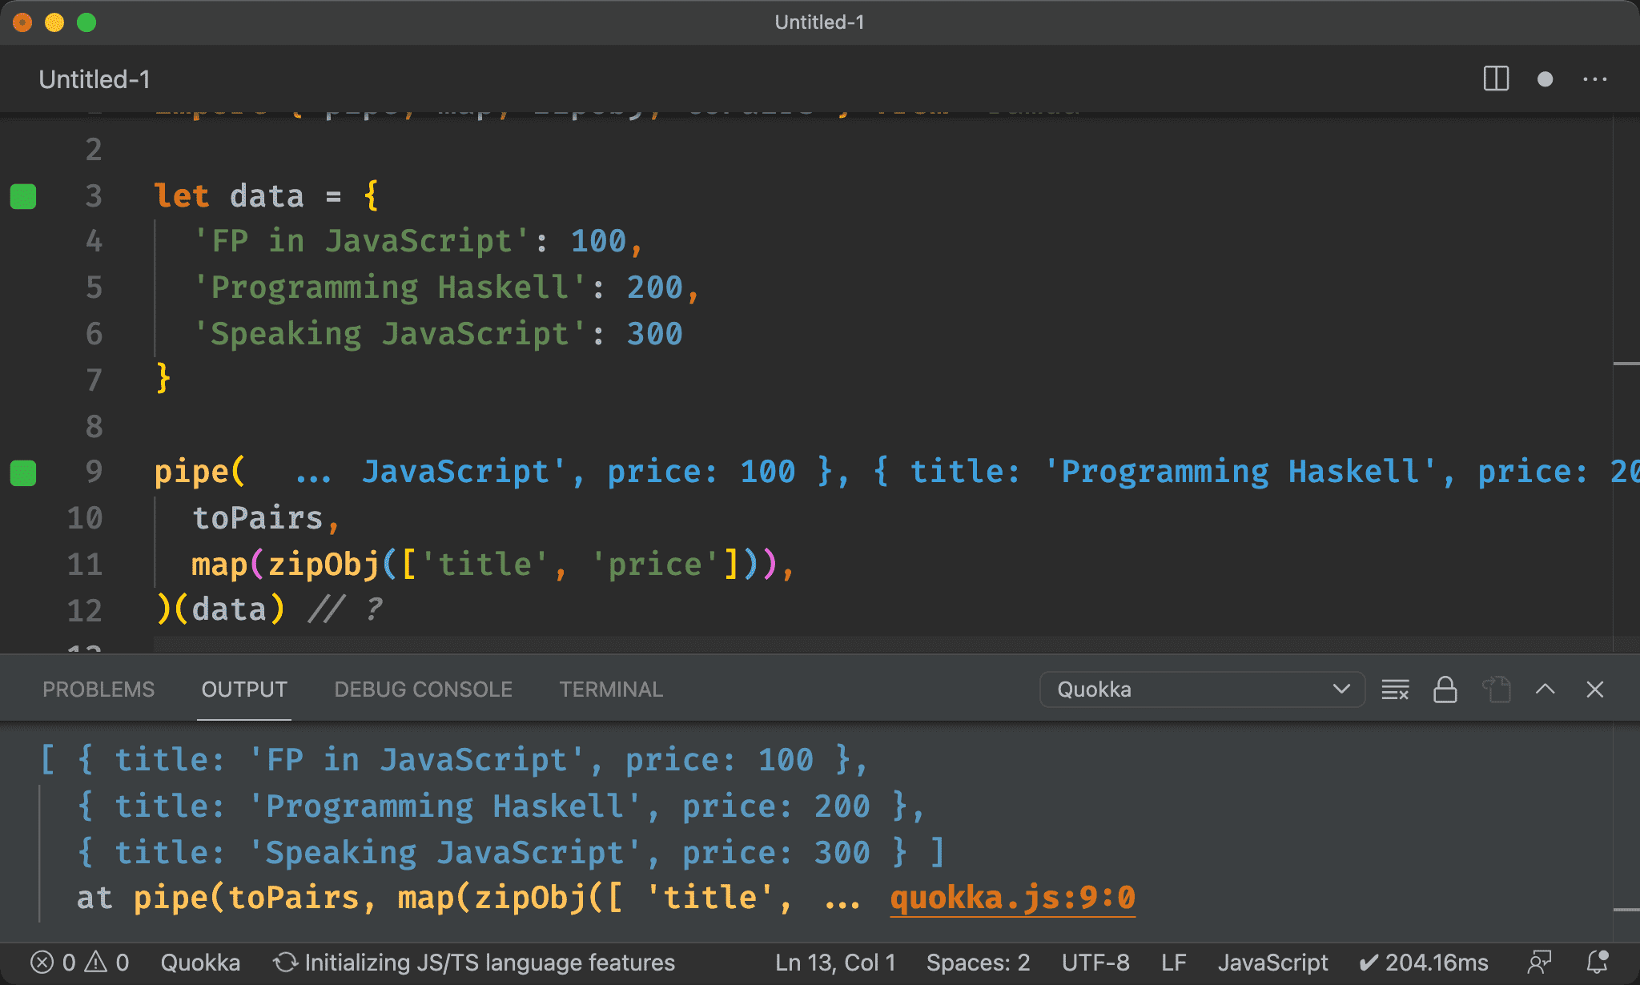Click the toPairs identifier on line 10

(258, 518)
